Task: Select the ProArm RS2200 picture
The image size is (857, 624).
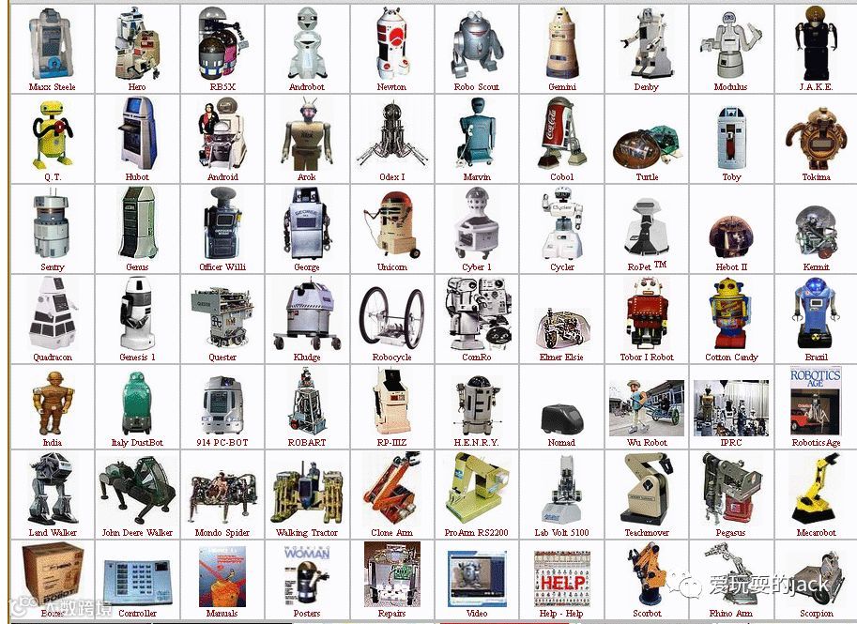Action: point(477,489)
